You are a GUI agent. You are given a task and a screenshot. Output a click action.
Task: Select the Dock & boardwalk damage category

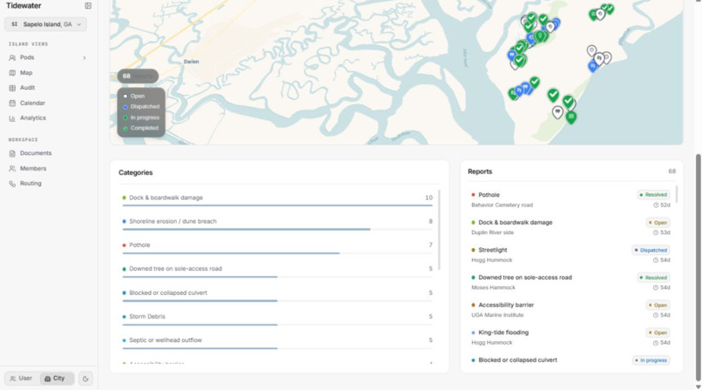[x=278, y=201]
